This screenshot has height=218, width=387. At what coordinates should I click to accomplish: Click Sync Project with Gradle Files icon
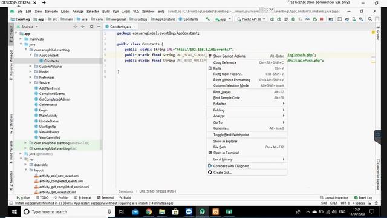[346, 19]
